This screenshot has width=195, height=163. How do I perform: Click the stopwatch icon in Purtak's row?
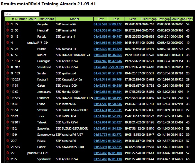coord(7,37)
